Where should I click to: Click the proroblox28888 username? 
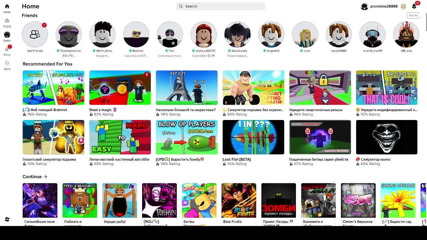coord(384,6)
